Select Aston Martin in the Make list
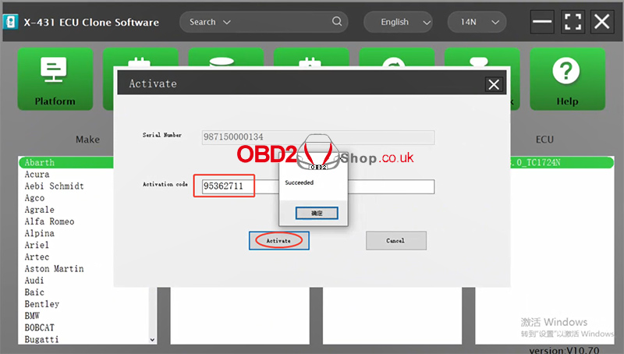624x354 pixels. (x=54, y=269)
